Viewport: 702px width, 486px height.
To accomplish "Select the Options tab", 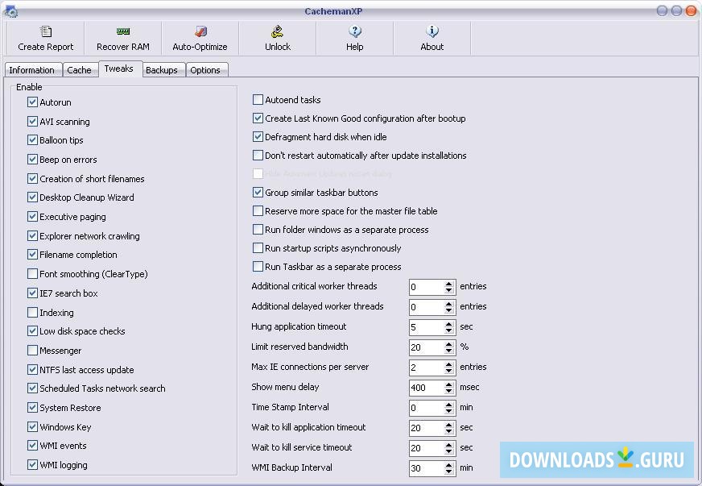I will (206, 69).
